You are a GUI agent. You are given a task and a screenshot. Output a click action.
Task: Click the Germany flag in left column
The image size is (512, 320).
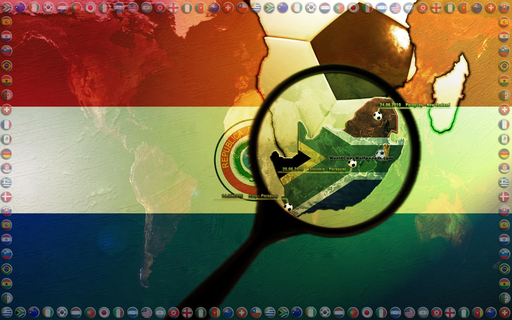coord(6,153)
